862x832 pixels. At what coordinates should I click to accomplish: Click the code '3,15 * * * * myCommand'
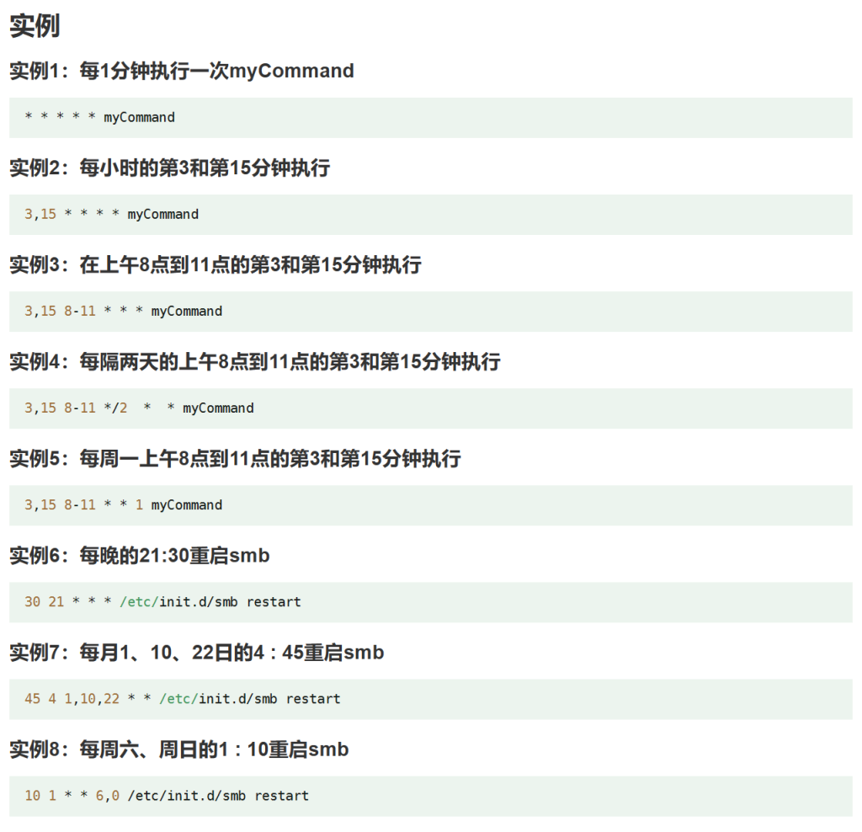pyautogui.click(x=111, y=214)
